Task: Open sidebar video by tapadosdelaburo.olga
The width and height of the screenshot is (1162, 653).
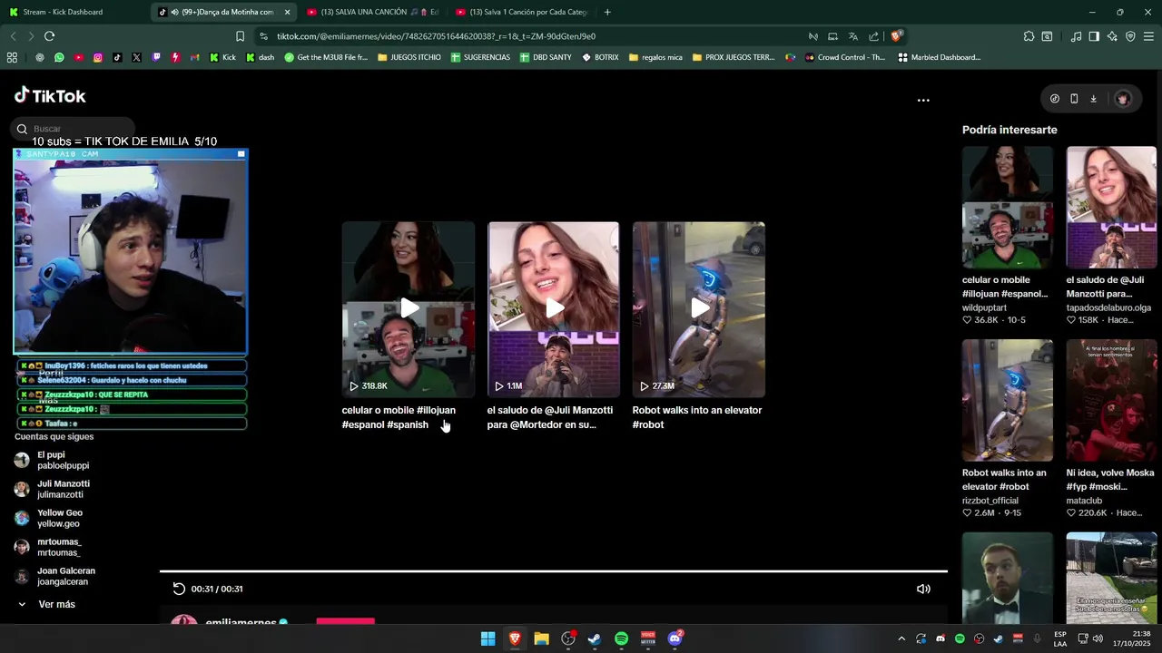Action: 1111,208
